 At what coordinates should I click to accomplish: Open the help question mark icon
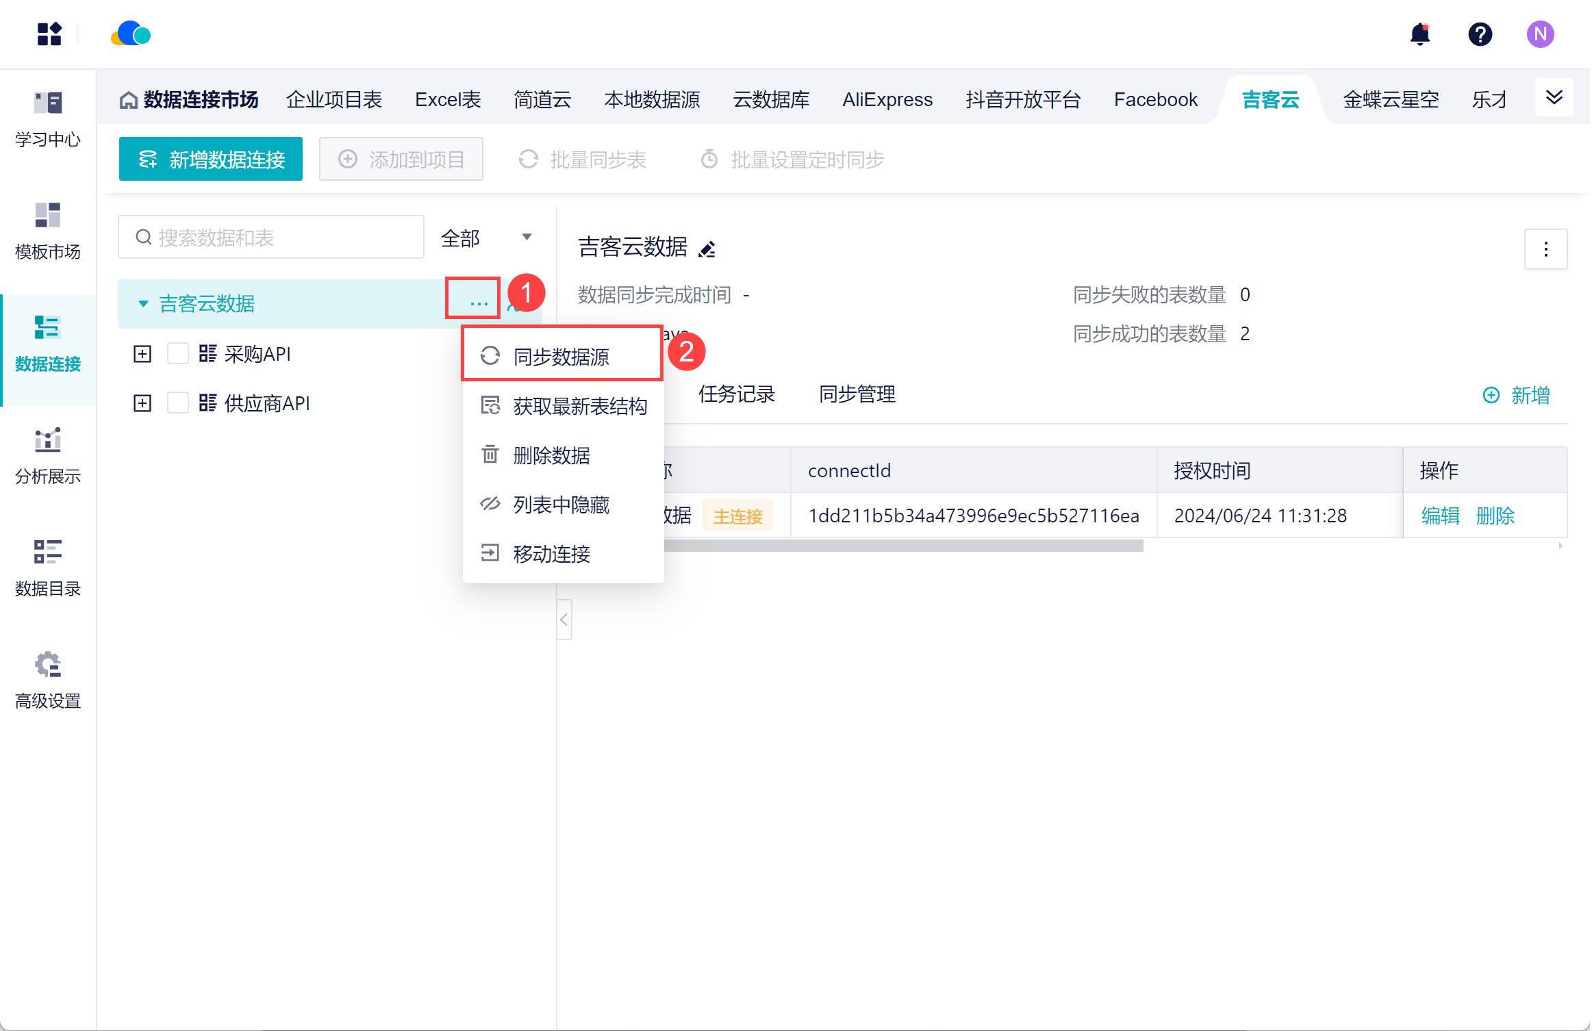click(1480, 34)
